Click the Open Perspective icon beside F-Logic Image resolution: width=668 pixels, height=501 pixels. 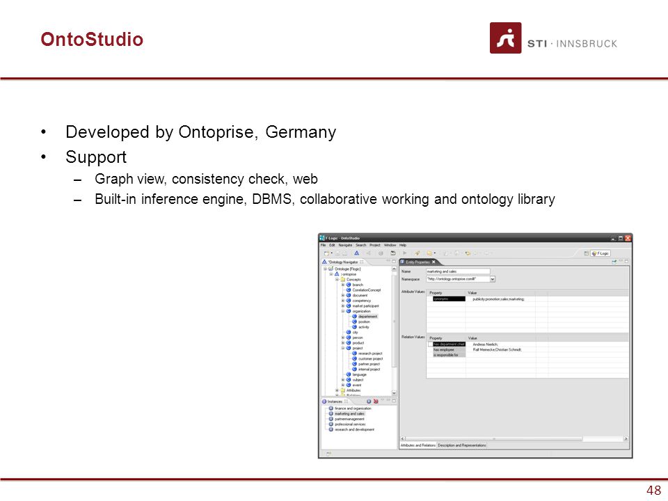tap(586, 253)
